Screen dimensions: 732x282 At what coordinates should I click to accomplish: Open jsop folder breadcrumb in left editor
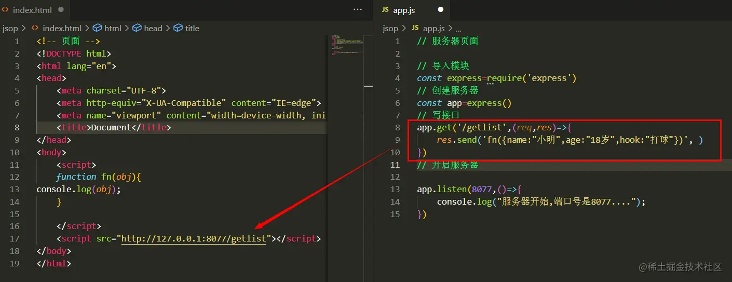pos(10,28)
